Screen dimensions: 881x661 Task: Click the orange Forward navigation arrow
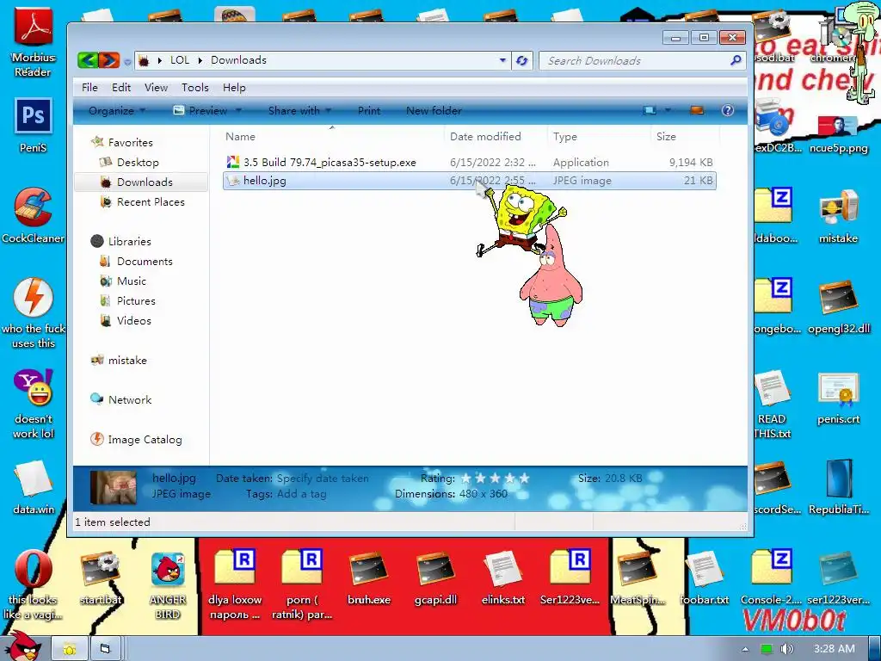coord(109,60)
